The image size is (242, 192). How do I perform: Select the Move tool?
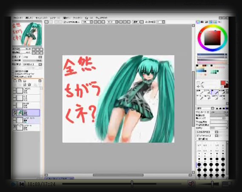pyautogui.click(x=198, y=86)
